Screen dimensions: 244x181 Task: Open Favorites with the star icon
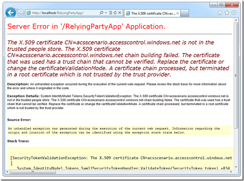(x=227, y=13)
